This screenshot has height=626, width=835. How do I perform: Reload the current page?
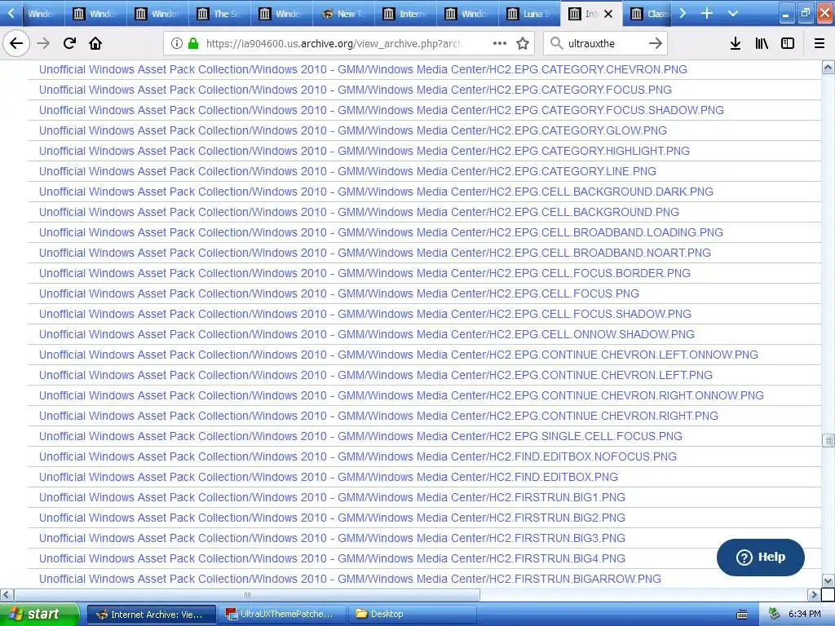click(x=69, y=43)
